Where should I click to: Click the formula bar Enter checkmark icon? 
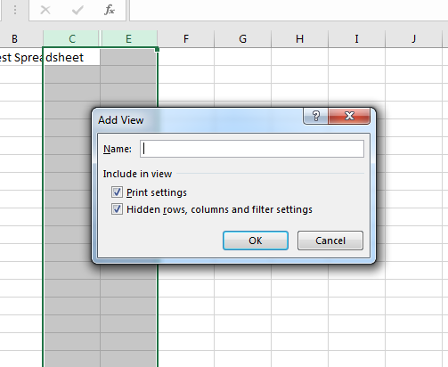coord(77,10)
